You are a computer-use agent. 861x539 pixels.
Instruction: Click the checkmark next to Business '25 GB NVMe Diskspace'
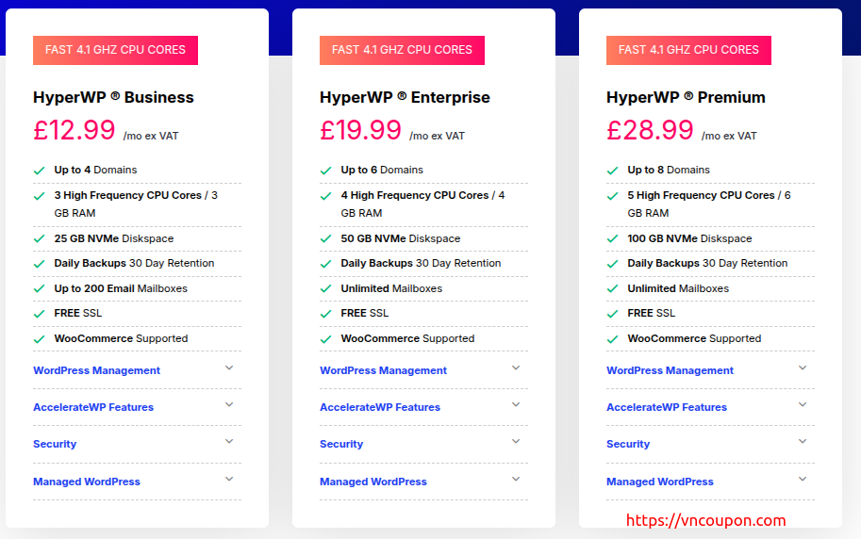coord(39,239)
